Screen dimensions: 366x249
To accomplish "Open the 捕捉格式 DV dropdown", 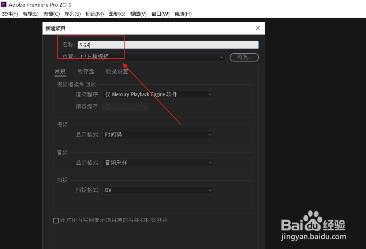I will (x=158, y=190).
